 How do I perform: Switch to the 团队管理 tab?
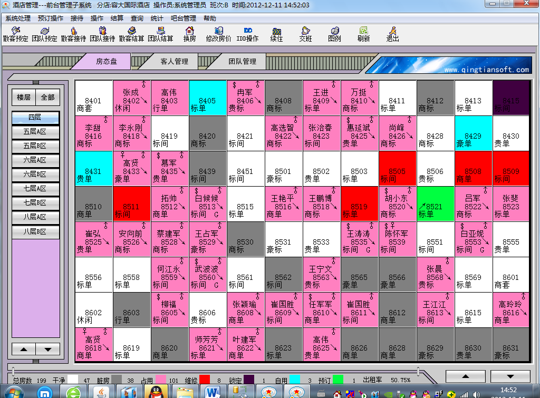(x=242, y=61)
